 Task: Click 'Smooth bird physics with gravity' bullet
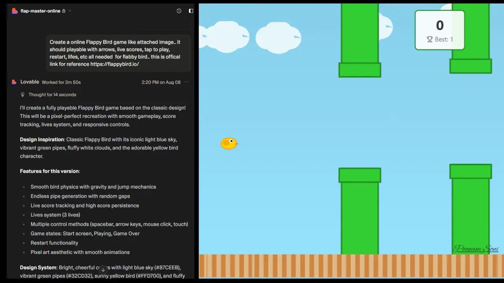93,187
